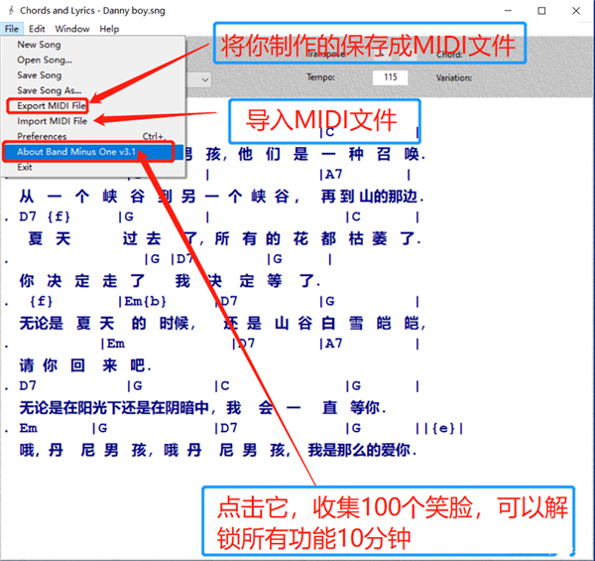Click Exit in the File menu

click(25, 167)
